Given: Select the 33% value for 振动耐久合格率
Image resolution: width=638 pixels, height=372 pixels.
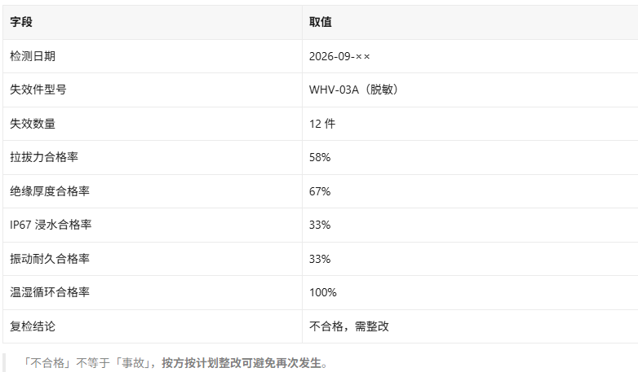Looking at the screenshot, I should (x=320, y=259).
